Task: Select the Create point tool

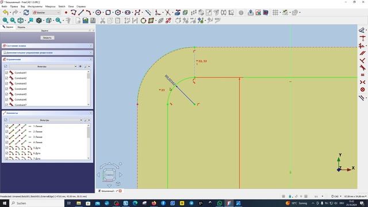Action: [66, 13]
